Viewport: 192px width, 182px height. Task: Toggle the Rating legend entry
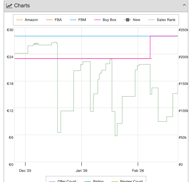(94, 181)
